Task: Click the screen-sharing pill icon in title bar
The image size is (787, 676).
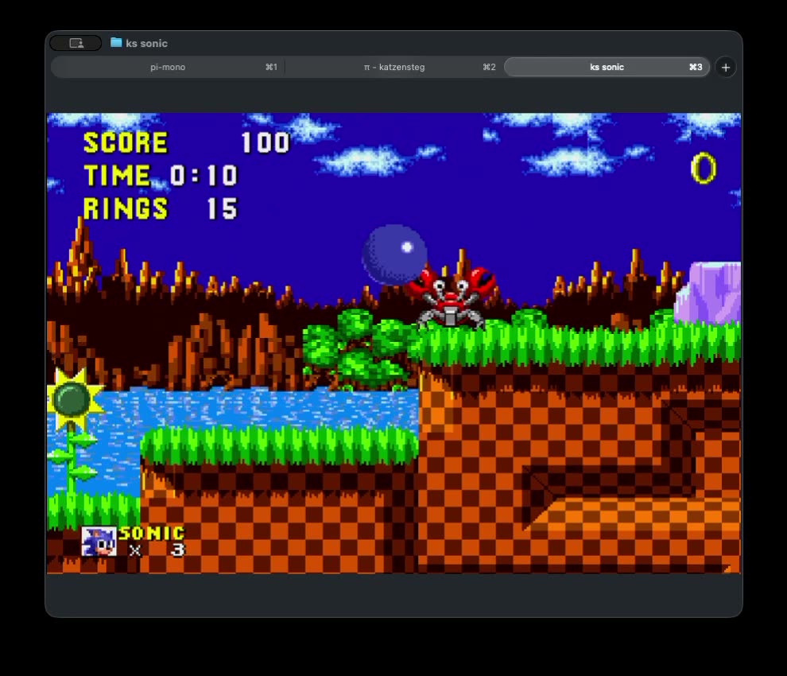Action: (x=76, y=43)
